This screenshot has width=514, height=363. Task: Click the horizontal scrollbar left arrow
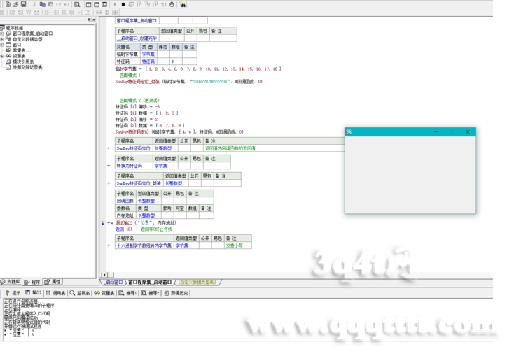click(x=104, y=275)
